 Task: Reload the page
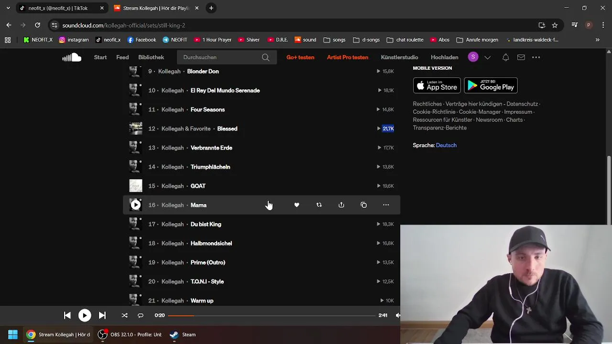[x=37, y=25]
